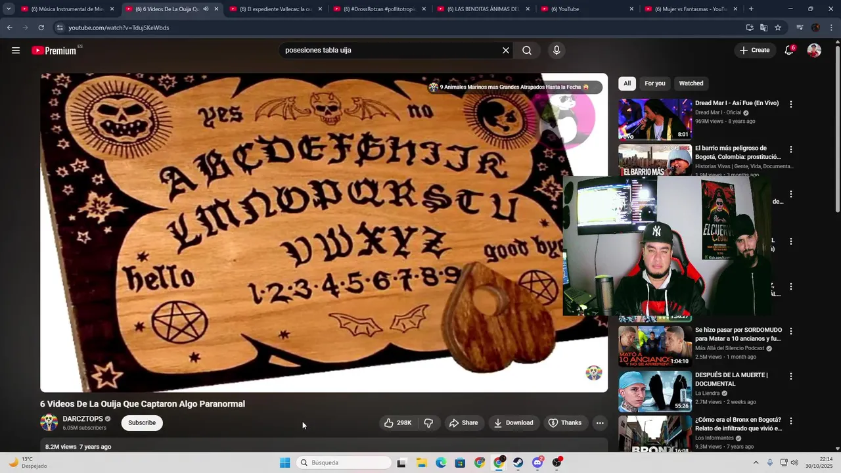
Task: Click the browser address bar URL
Action: (119, 28)
